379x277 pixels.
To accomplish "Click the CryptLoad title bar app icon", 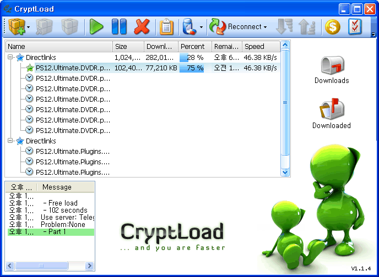I will click(x=8, y=9).
